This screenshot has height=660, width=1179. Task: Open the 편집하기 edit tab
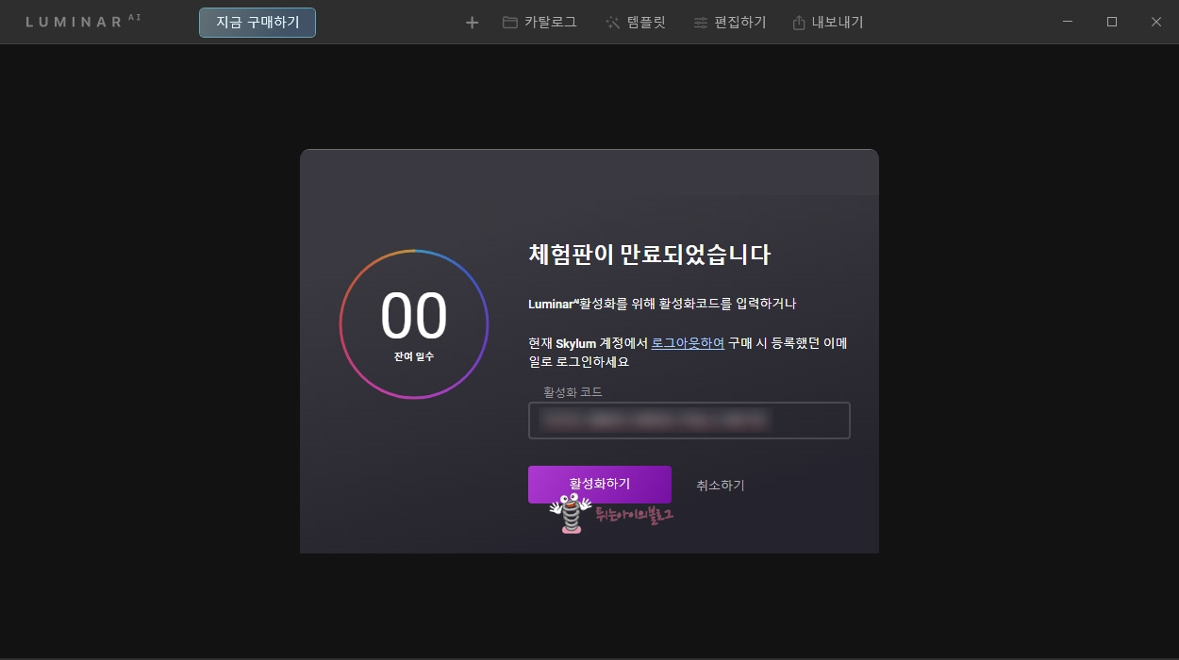pos(730,22)
